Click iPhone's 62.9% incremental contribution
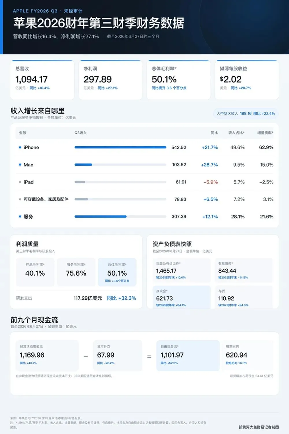Viewport: 289px width, 434px height. coord(266,147)
